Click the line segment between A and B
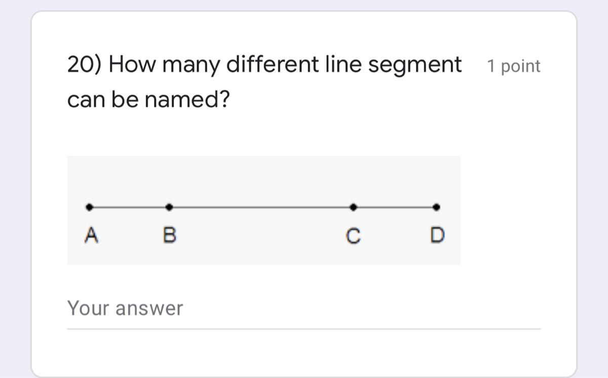This screenshot has height=378, width=608. tap(129, 207)
